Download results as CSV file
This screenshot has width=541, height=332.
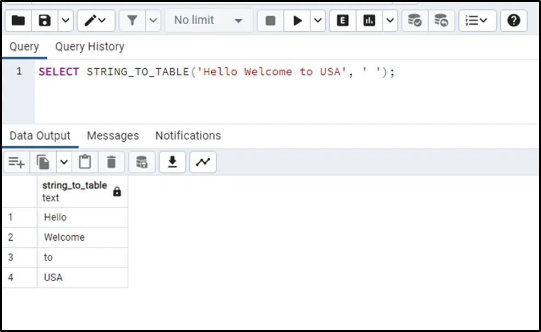(x=172, y=162)
